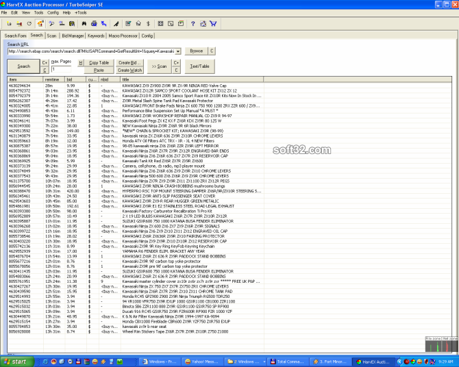Sort by the item column header

tap(25, 79)
